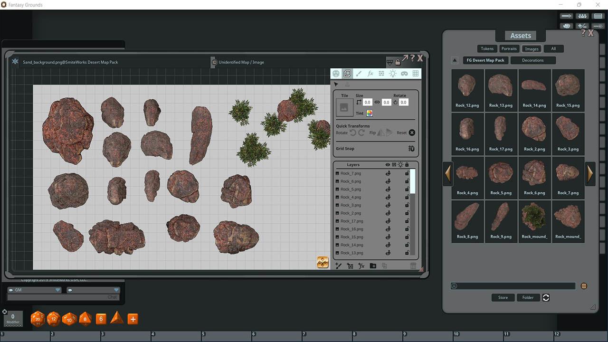The height and width of the screenshot is (342, 608).
Task: Open the effects (fx) tool in map toolbar
Action: tap(370, 74)
